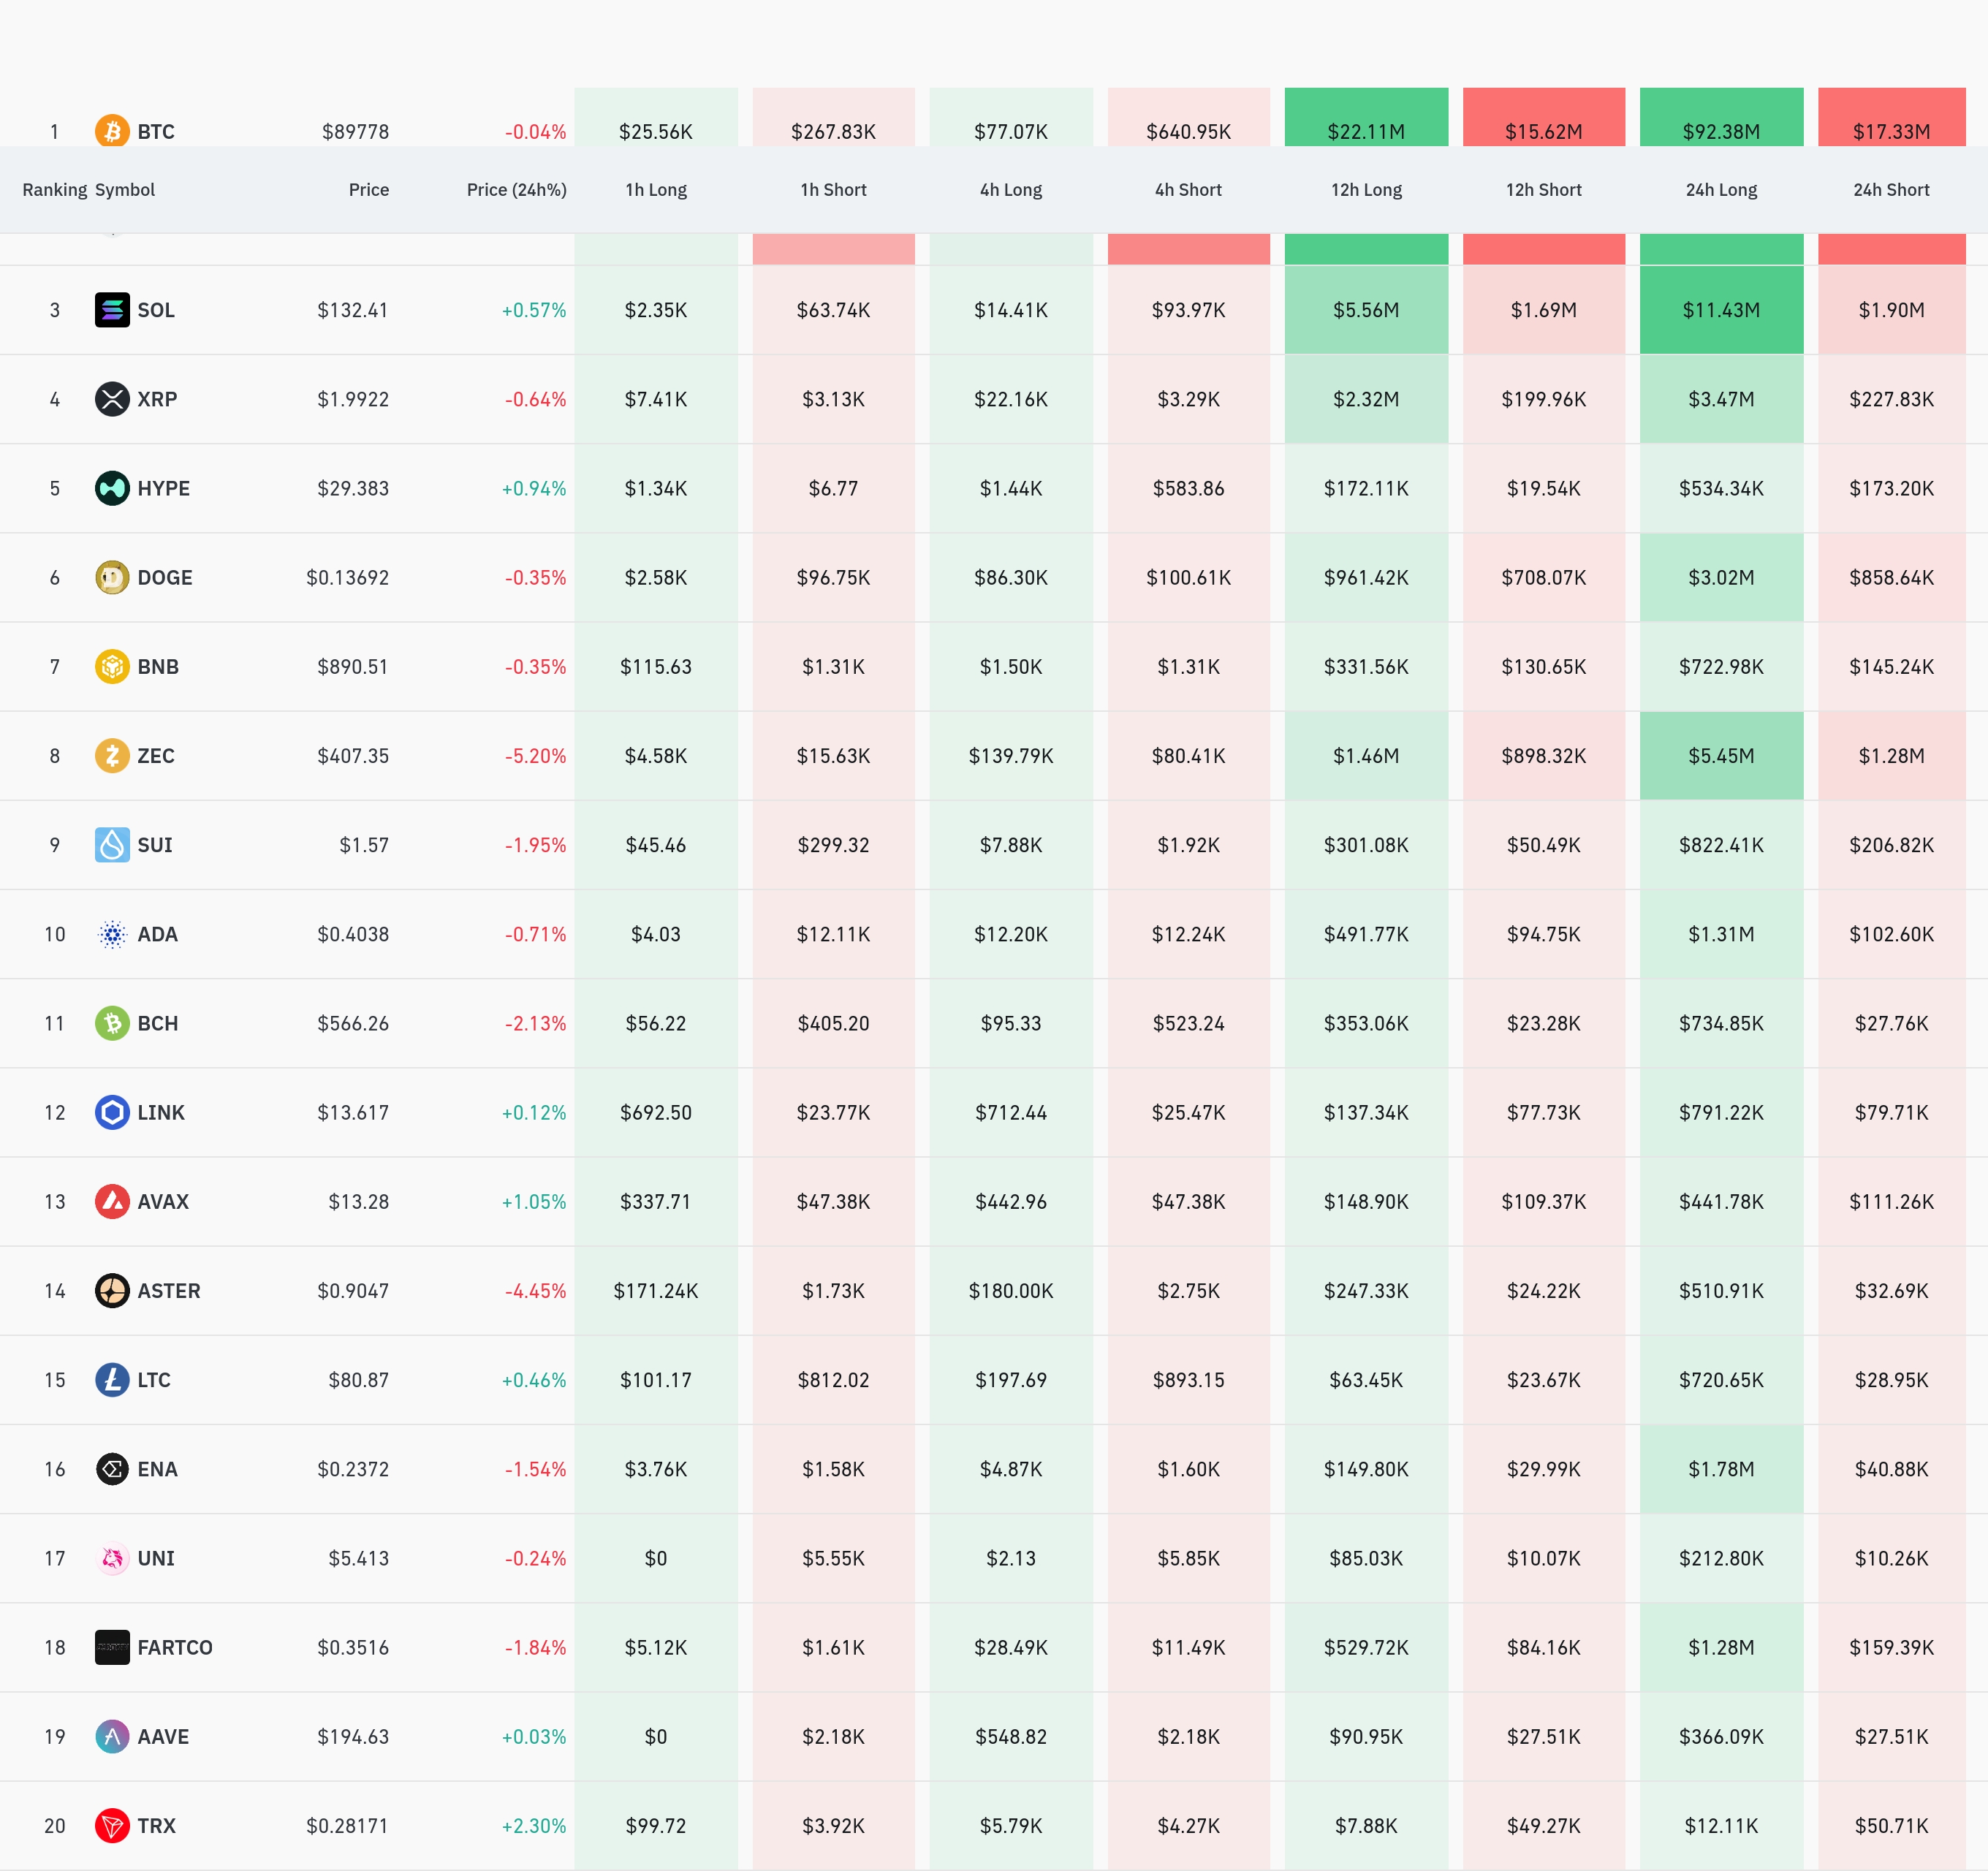This screenshot has width=1988, height=1871.
Task: Open the ASTER symbol link
Action: point(168,1290)
